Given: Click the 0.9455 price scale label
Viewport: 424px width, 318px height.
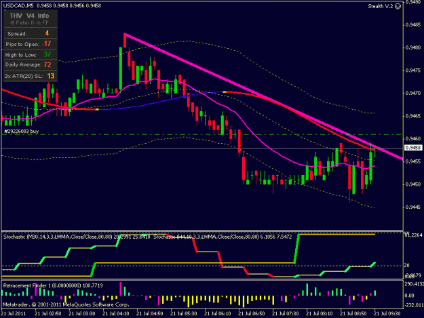Looking at the screenshot, I should (x=413, y=161).
